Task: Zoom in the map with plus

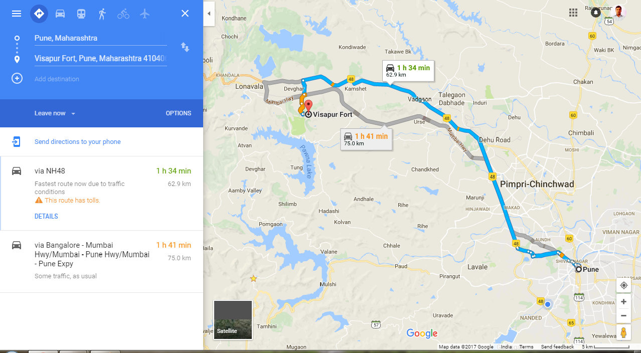Action: click(623, 301)
